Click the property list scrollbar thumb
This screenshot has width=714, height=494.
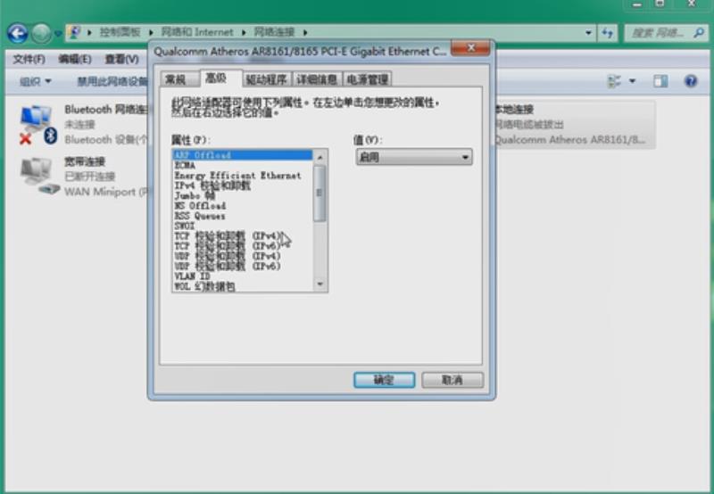coord(320,193)
